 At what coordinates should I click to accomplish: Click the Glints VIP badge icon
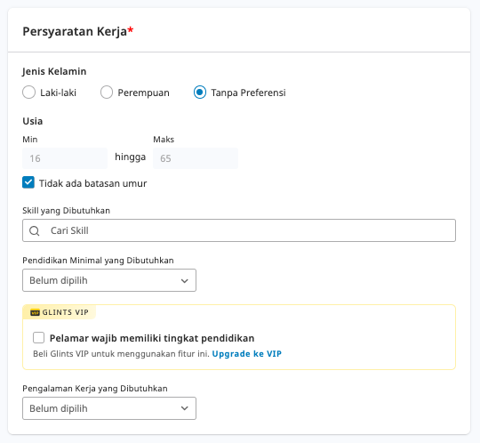click(35, 312)
